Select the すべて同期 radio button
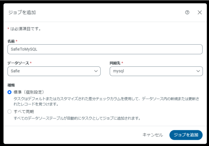 (x=10, y=111)
